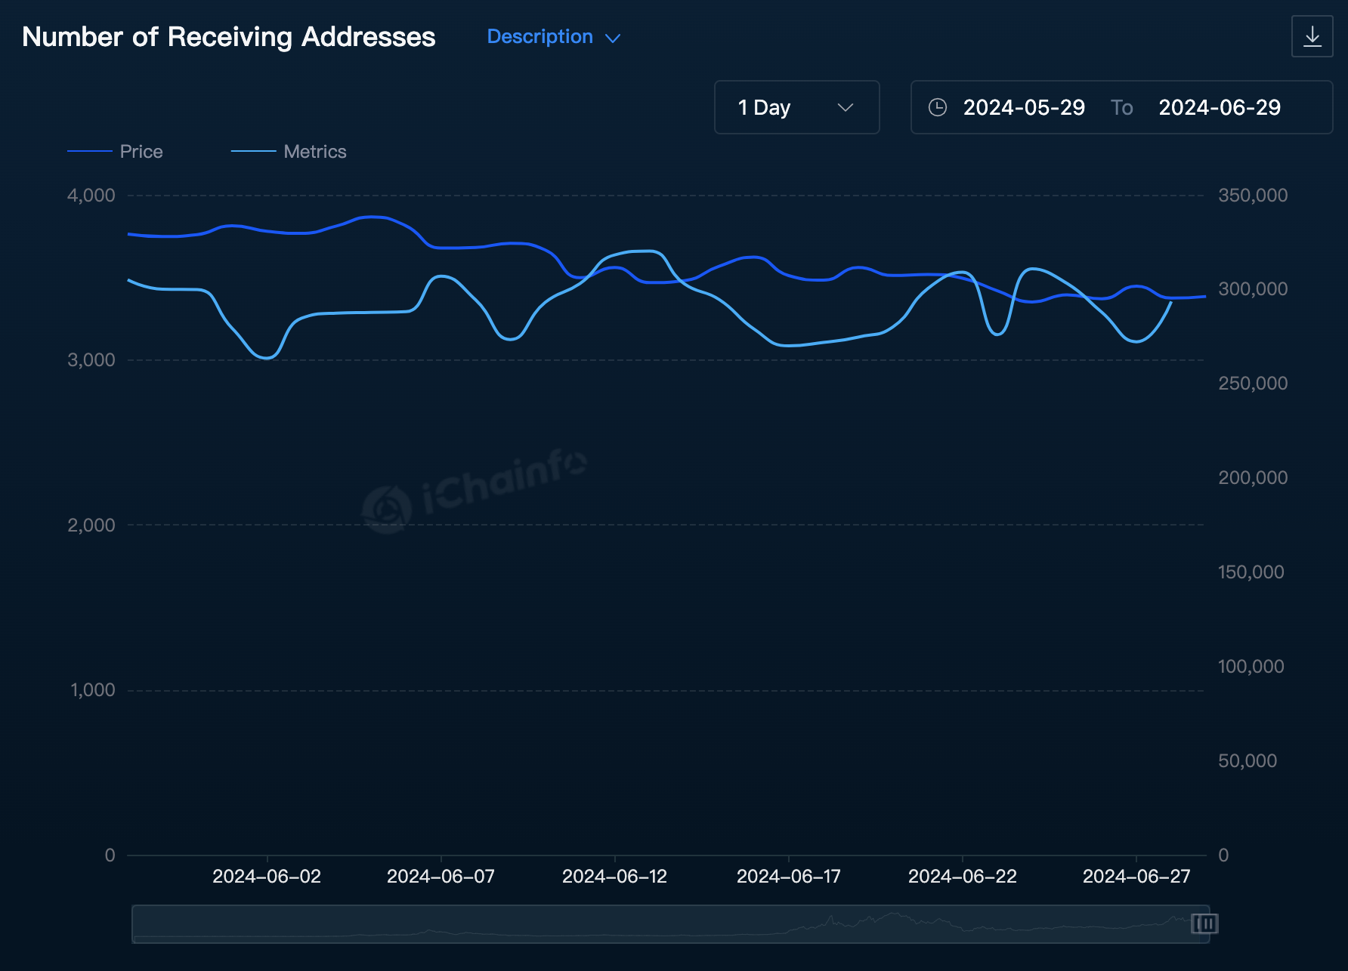
Task: Toggle the Price legend series
Action: [x=115, y=152]
